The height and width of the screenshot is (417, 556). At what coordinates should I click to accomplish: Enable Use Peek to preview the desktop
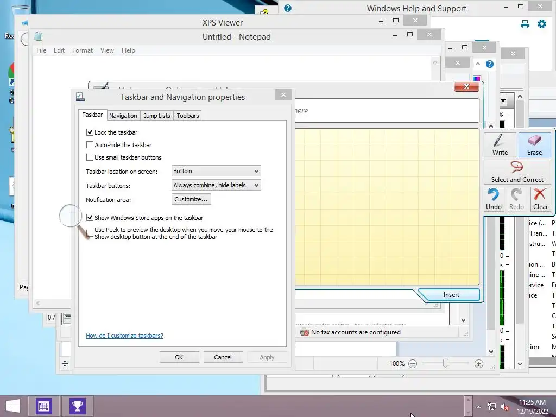tap(90, 233)
